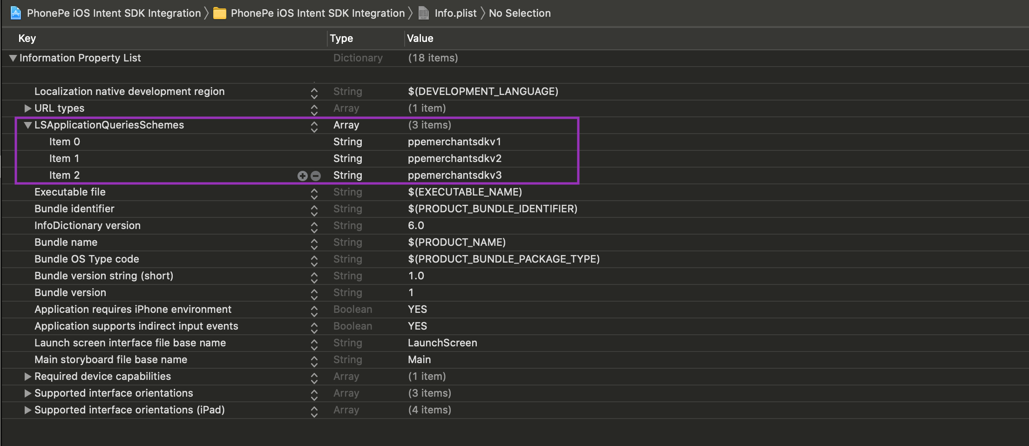Remove Item 2 using the minus button
This screenshot has width=1029, height=446.
pyautogui.click(x=316, y=176)
